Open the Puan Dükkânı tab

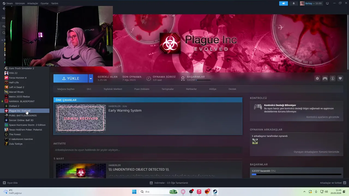point(142,89)
